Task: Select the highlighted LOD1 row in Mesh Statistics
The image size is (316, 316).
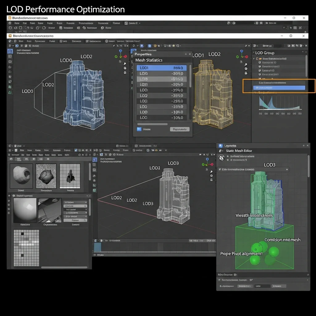Action: (x=161, y=68)
